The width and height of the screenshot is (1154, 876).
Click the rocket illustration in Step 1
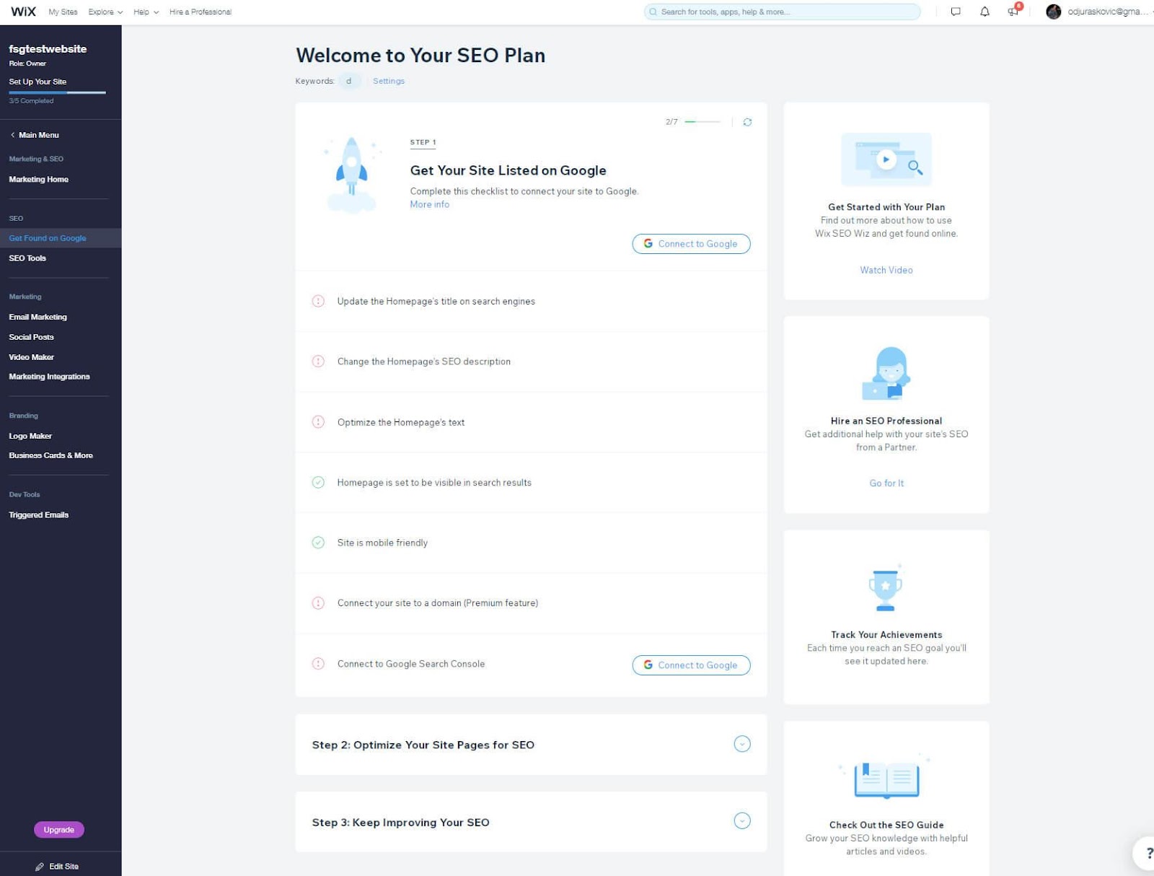click(352, 173)
